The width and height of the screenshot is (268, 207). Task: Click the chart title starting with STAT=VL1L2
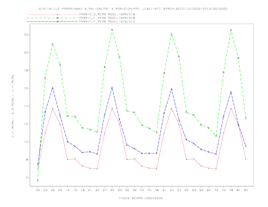tap(133, 9)
